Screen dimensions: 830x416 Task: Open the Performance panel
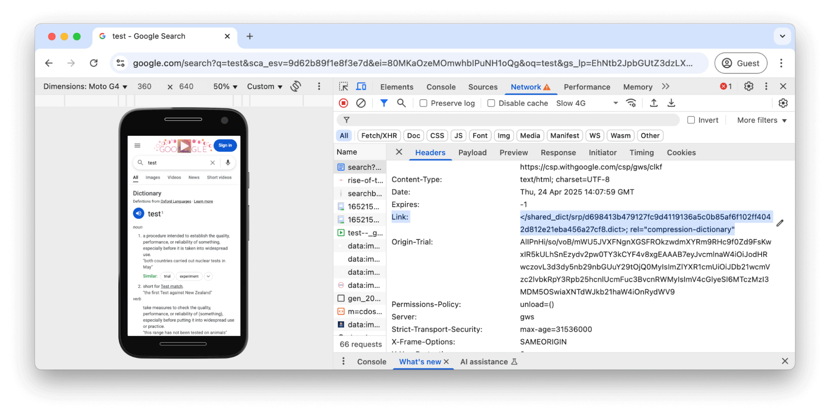[587, 87]
